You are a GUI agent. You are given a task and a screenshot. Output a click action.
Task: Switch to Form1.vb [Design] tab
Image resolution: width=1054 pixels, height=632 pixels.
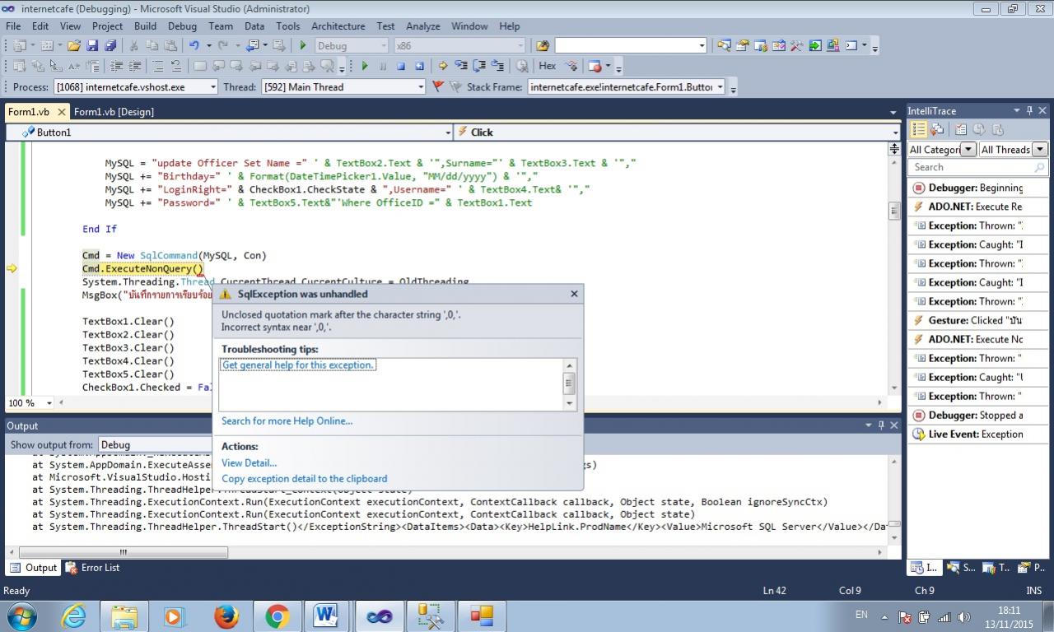point(114,112)
